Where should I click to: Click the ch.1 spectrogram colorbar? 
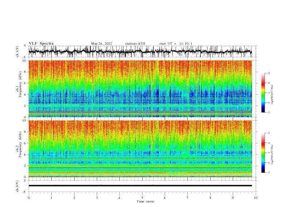(x=263, y=93)
